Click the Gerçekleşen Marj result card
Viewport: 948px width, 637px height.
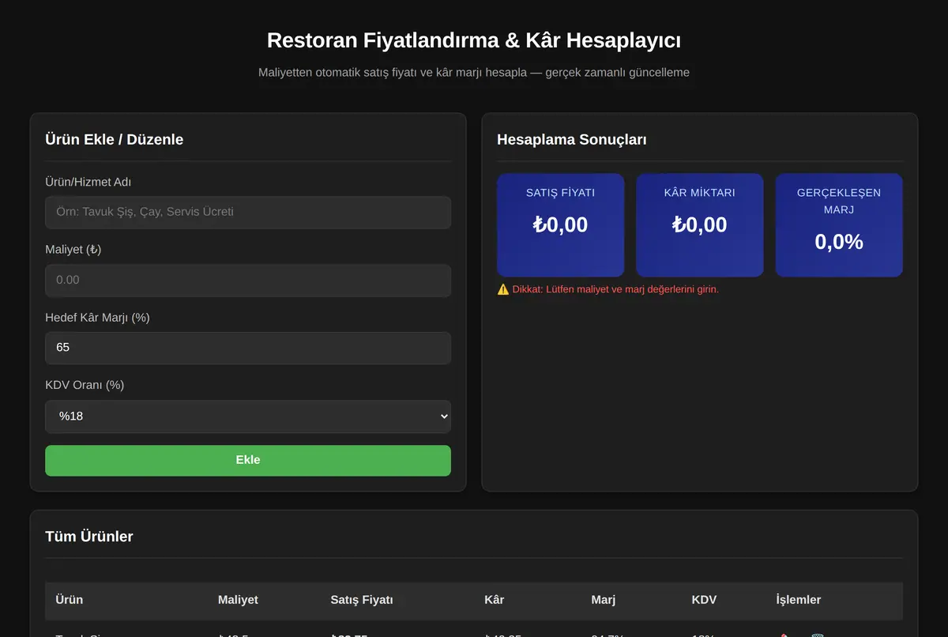(x=839, y=225)
